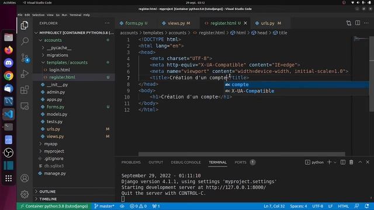The image size is (374, 210).
Task: Change language mode HTML in status bar
Action: (343, 206)
